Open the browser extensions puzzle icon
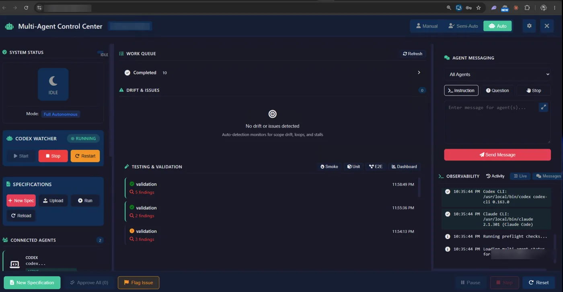The image size is (563, 292). pos(527,8)
